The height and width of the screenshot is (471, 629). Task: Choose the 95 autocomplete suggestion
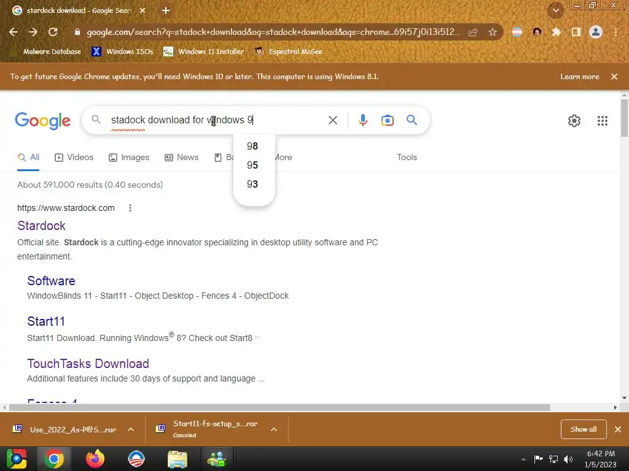(x=254, y=165)
